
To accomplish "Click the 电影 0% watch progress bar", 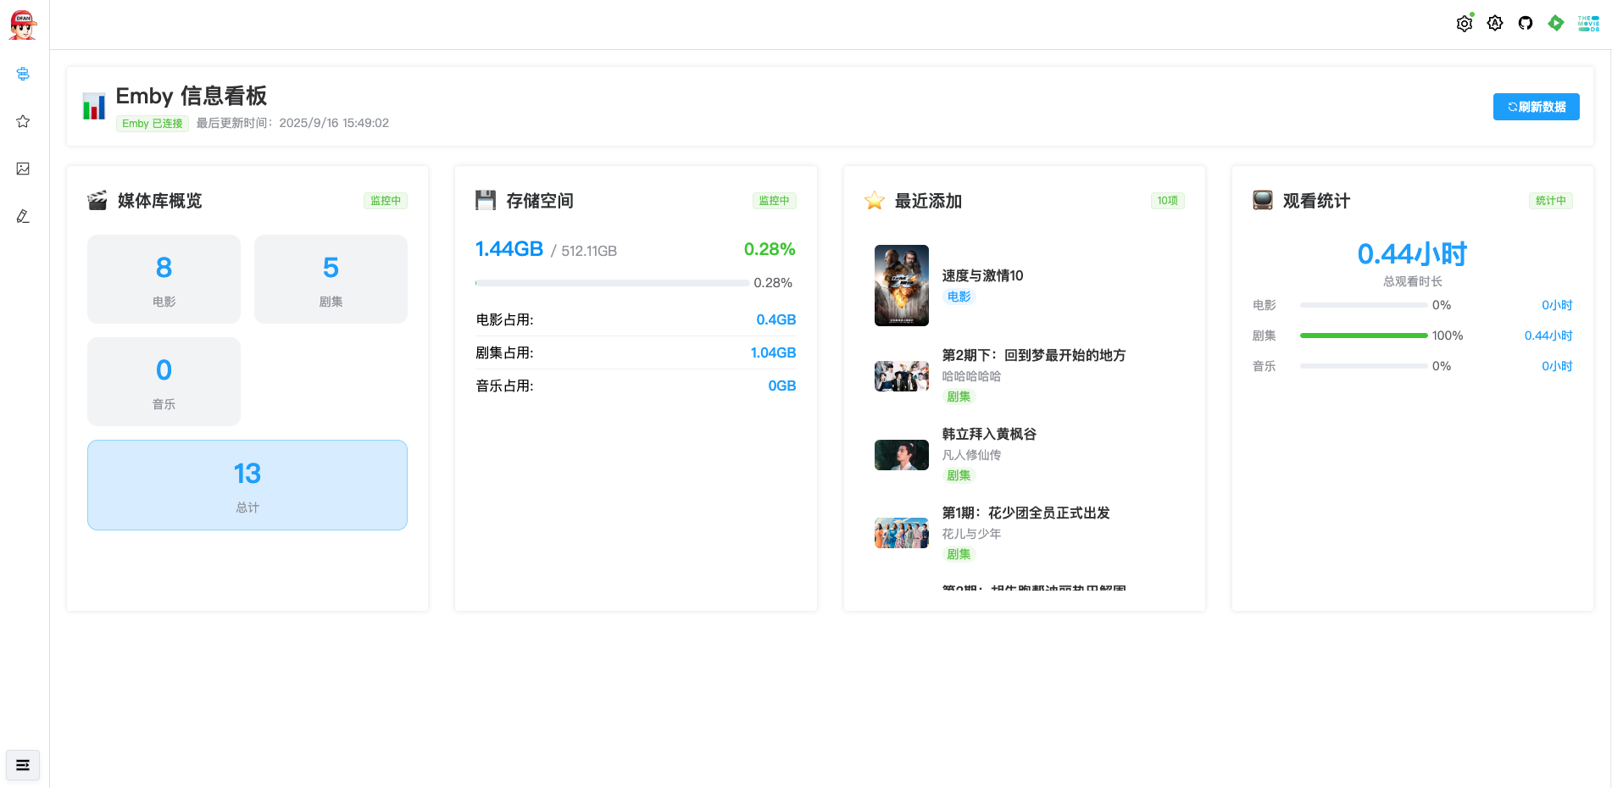I will coord(1364,305).
